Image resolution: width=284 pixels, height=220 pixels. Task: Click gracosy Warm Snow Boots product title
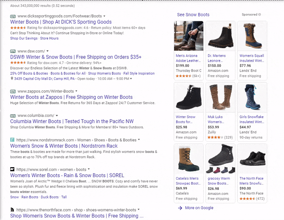tap(219, 181)
